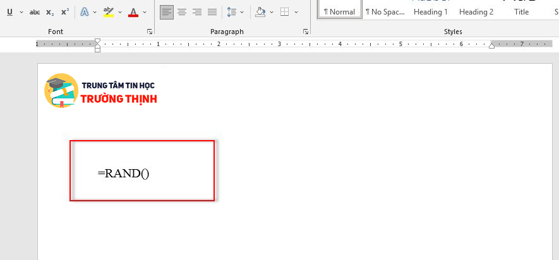This screenshot has height=260, width=559.
Task: Click the left indent square ruler marker
Action: point(97,50)
